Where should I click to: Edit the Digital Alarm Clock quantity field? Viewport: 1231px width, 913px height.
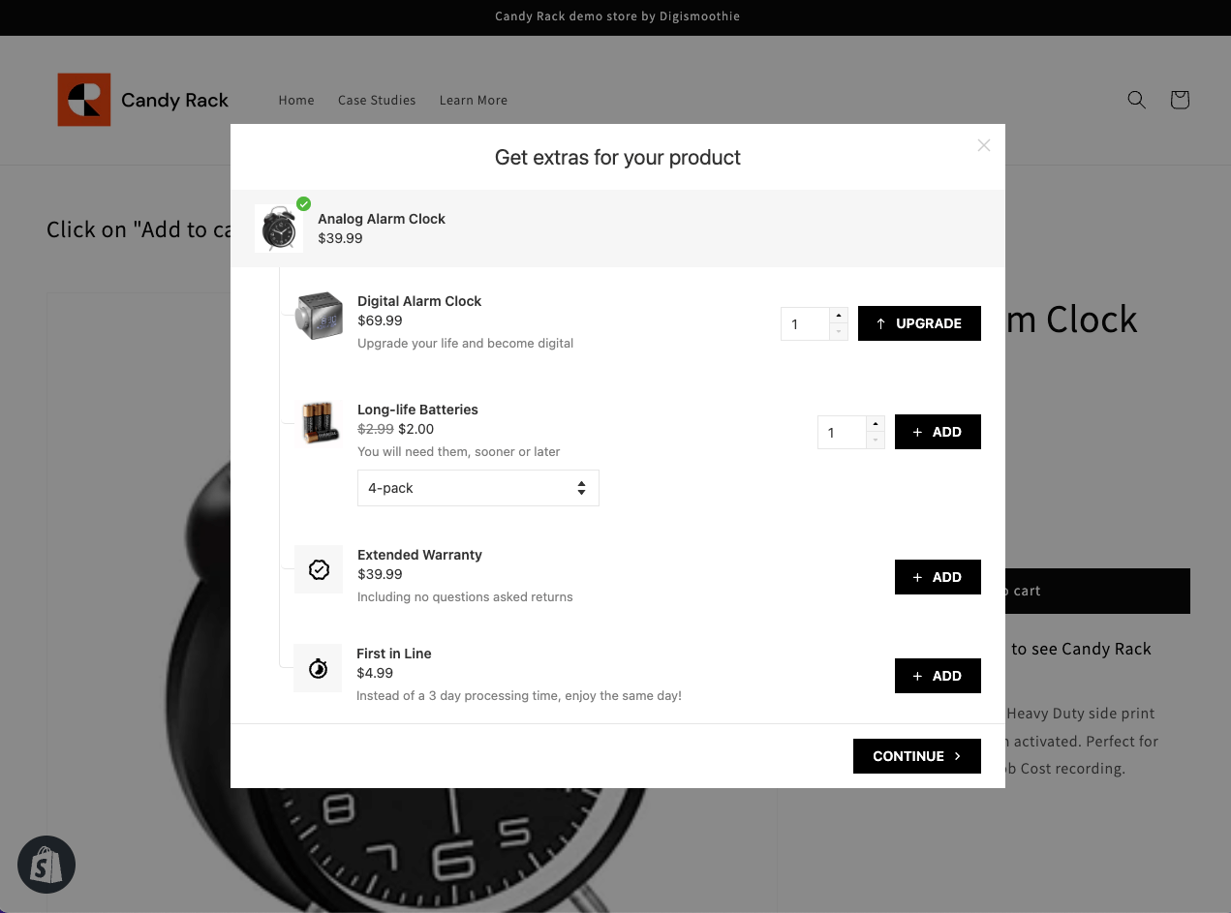(x=805, y=323)
